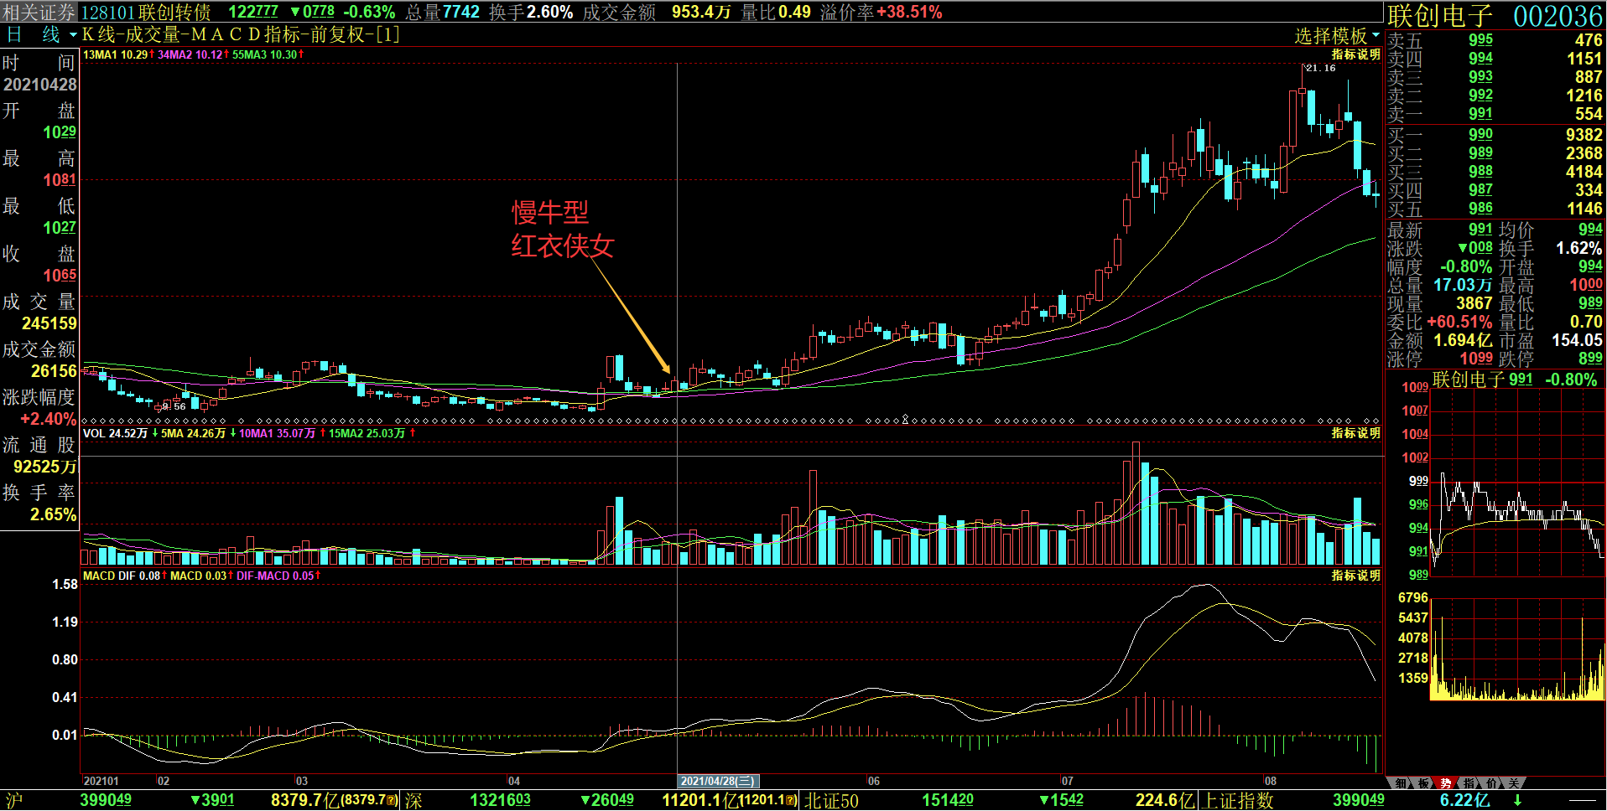1607x811 pixels.
Task: Switch to the 板 tab
Action: [x=1423, y=783]
